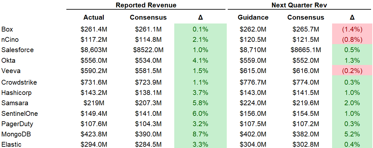Select the Samsara row label
Screen dimensions: 373x148
(x=15, y=103)
